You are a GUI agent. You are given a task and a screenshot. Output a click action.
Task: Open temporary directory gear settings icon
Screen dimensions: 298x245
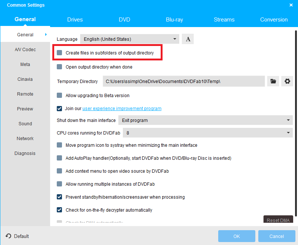point(287,81)
